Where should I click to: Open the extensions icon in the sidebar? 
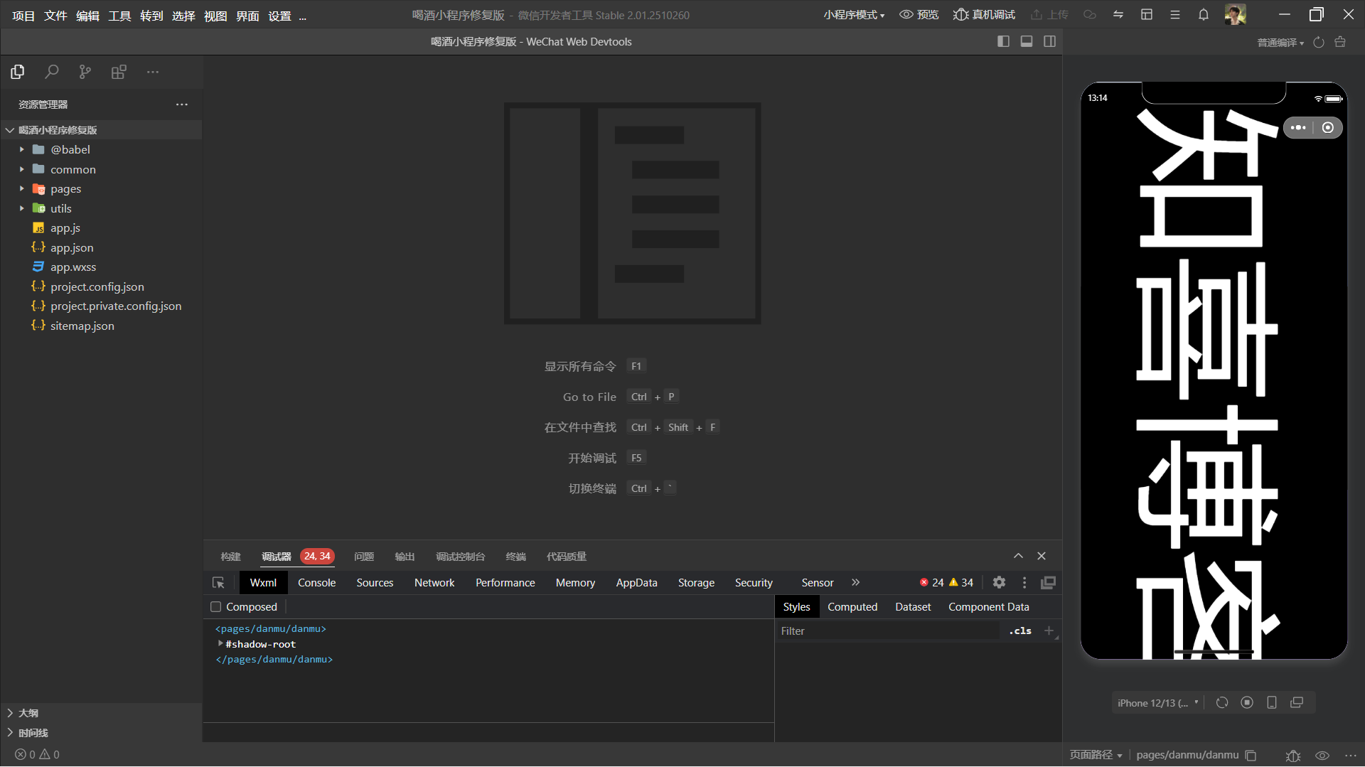click(119, 72)
